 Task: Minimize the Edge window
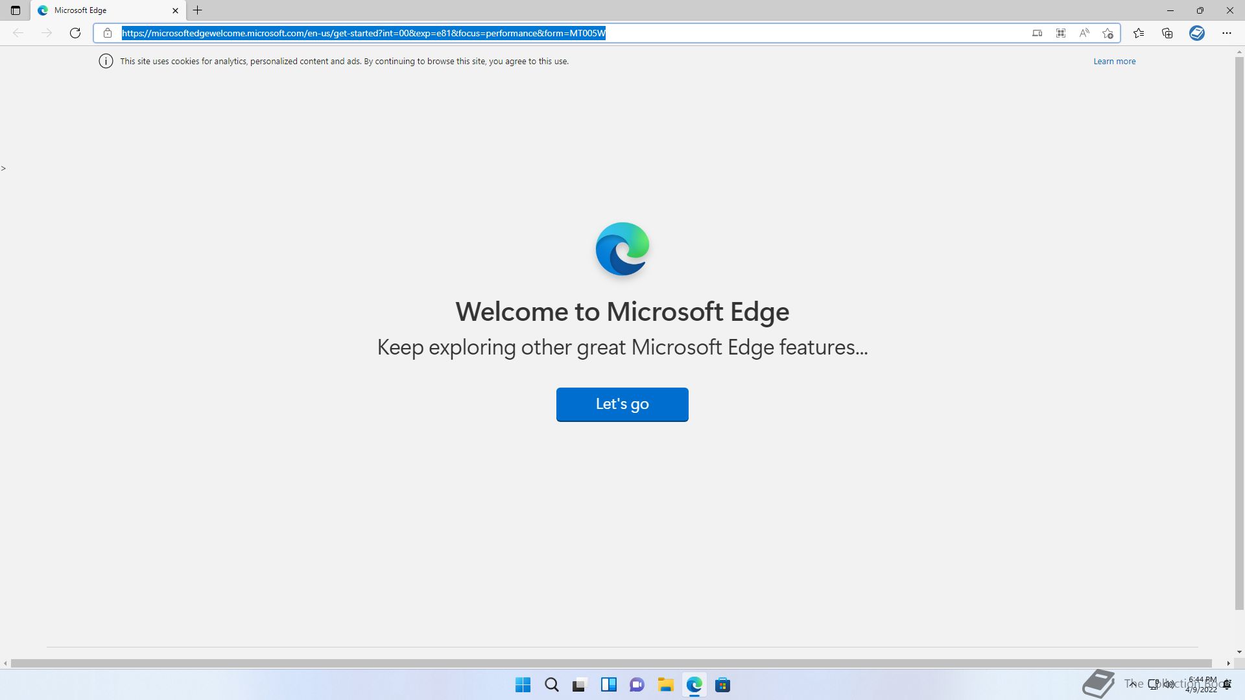pyautogui.click(x=1170, y=10)
